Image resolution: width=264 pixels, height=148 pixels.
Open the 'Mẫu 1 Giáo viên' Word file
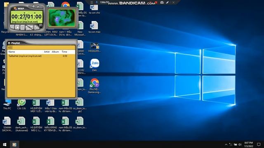click(x=51, y=106)
